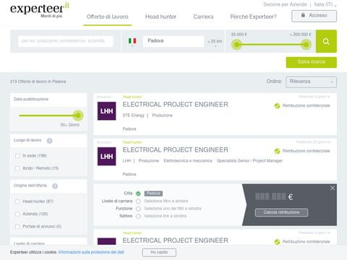Select the Livello di carriera radio button

point(138,201)
